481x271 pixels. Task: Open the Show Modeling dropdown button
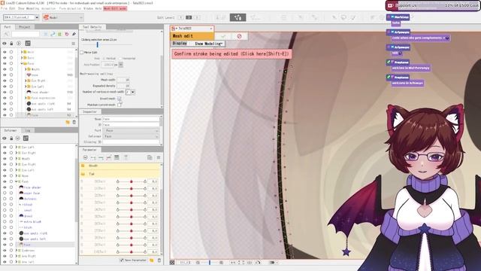[x=209, y=44]
